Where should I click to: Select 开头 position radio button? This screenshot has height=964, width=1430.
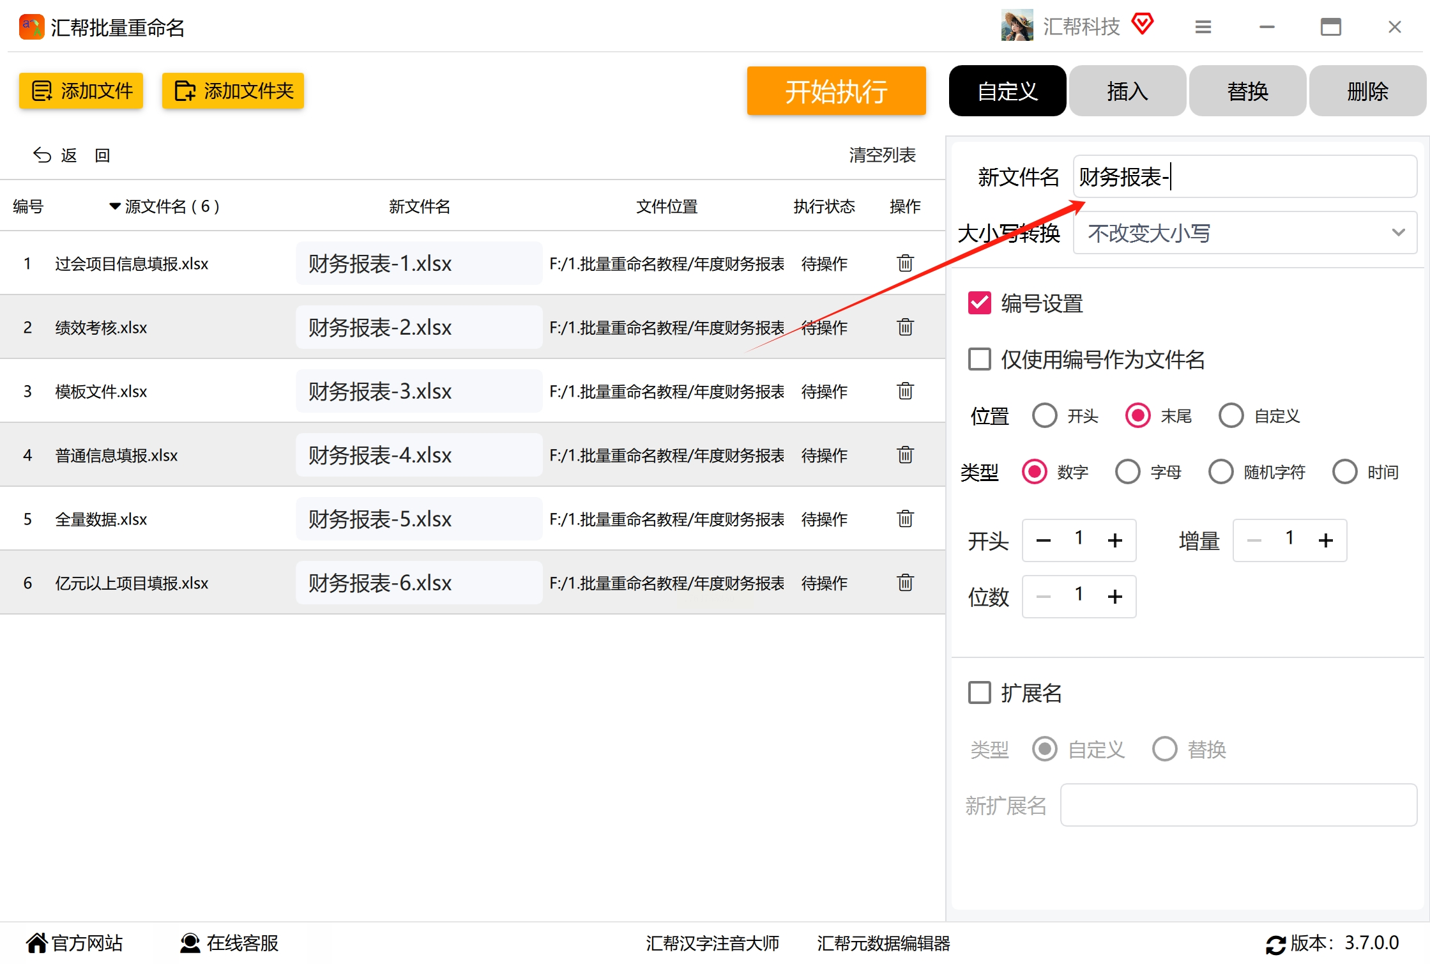pos(1044,416)
